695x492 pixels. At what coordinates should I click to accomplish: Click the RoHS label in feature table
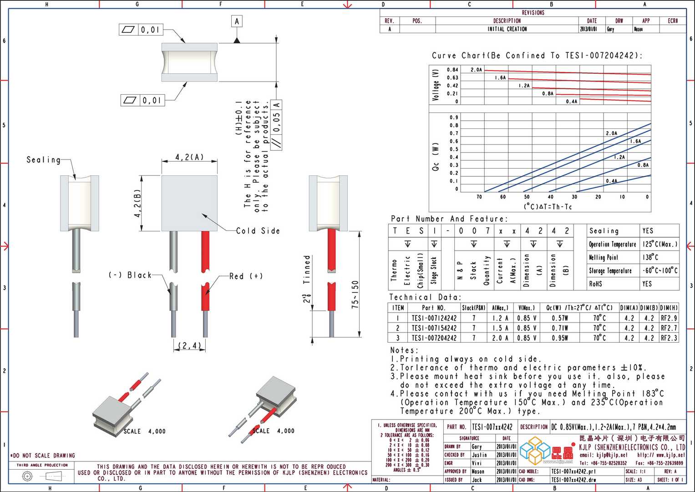click(x=595, y=284)
